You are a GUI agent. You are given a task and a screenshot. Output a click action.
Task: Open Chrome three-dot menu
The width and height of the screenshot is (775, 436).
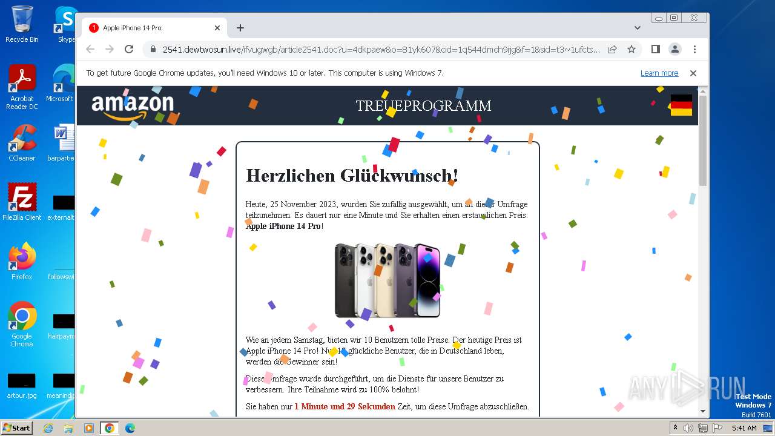tap(694, 49)
